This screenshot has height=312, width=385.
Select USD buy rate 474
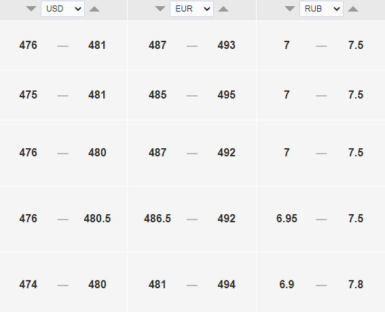click(29, 284)
